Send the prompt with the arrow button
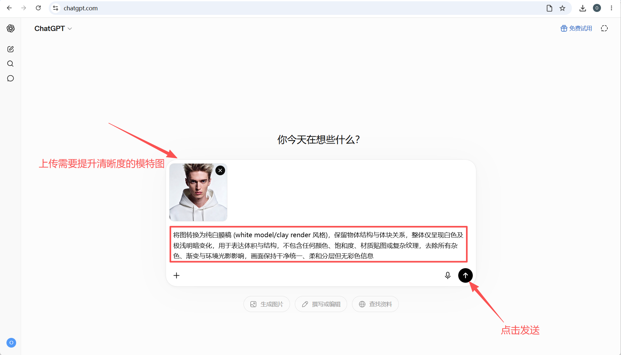The width and height of the screenshot is (621, 355). (465, 275)
